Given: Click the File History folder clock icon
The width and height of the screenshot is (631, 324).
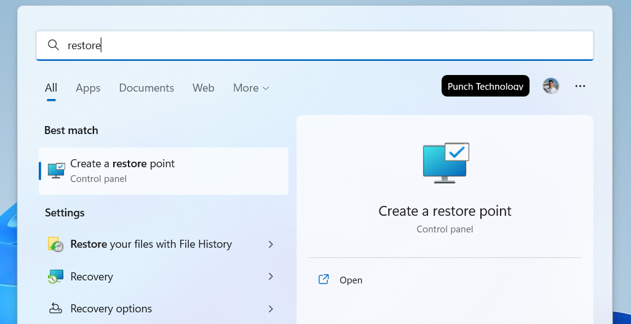Looking at the screenshot, I should (x=56, y=244).
